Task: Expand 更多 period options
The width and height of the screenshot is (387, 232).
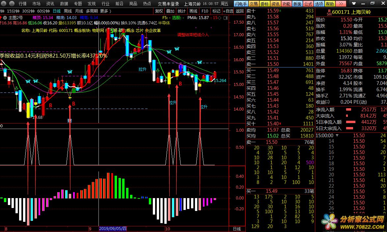Action: (x=106, y=11)
